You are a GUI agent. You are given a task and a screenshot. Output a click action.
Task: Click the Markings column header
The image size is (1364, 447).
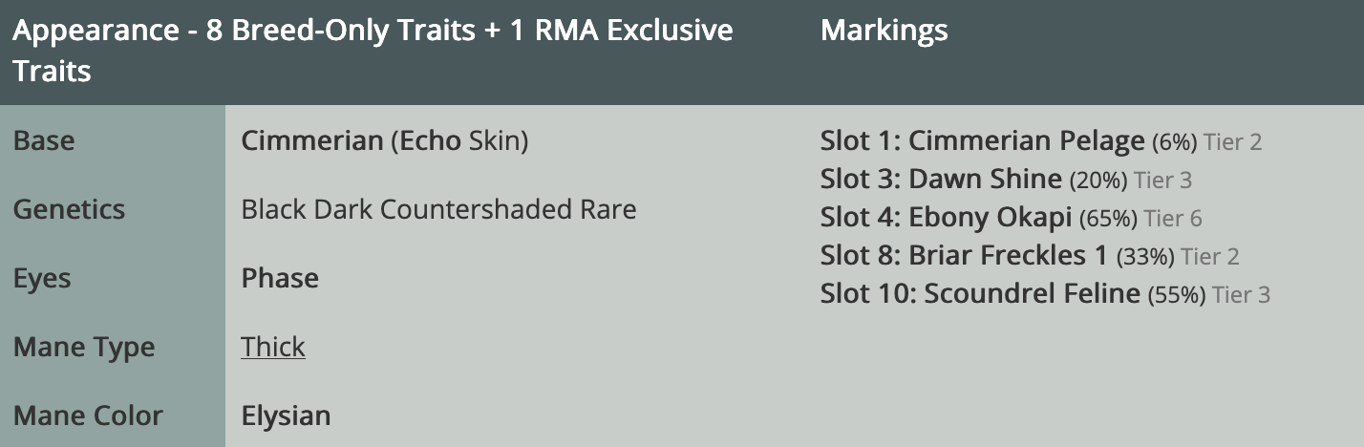(x=884, y=31)
